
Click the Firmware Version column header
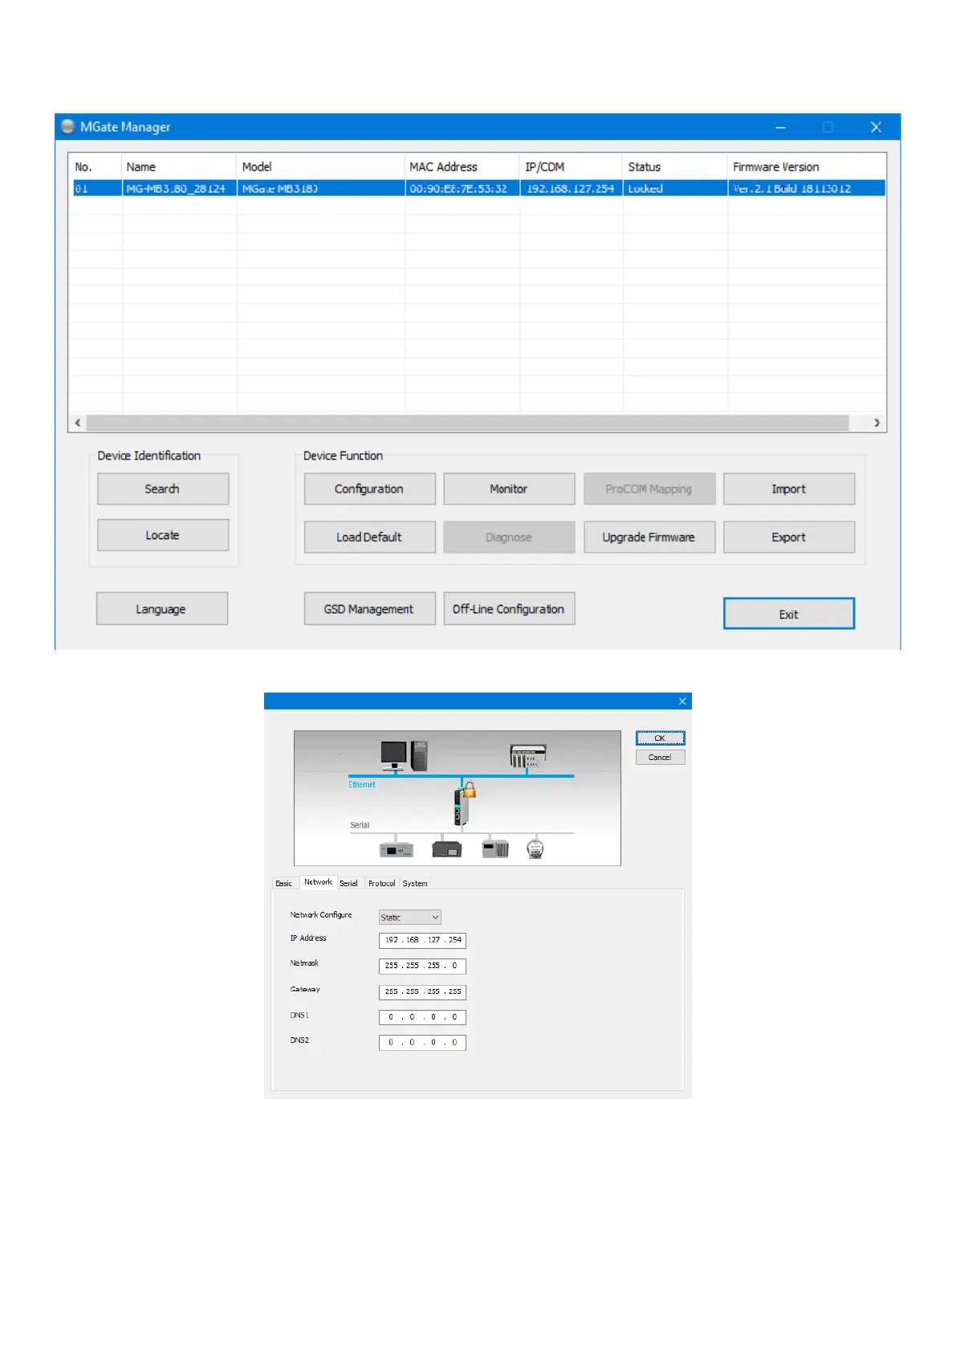(776, 167)
